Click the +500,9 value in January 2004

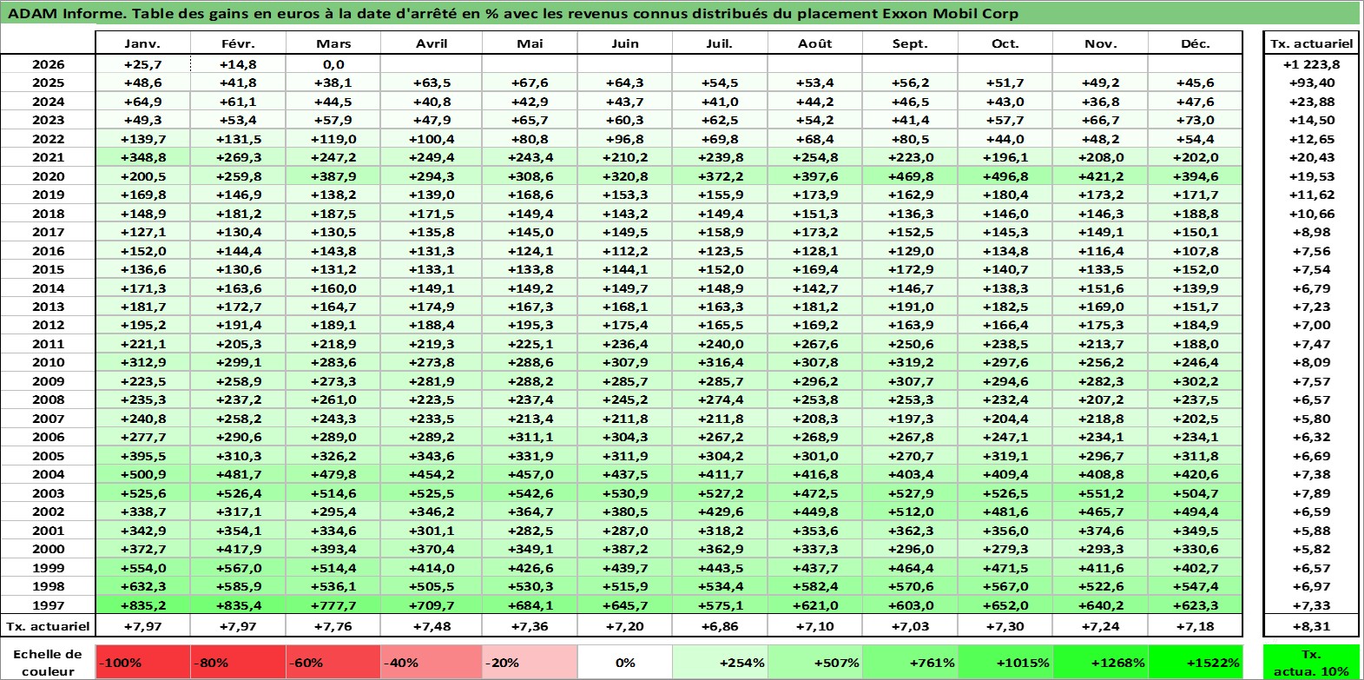click(x=142, y=474)
